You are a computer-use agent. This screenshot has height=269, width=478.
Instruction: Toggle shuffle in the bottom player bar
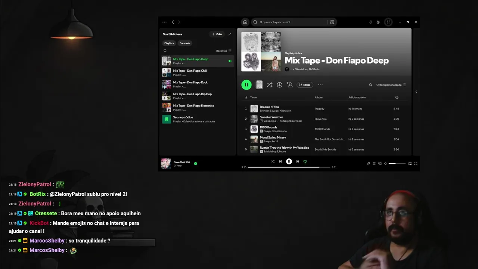click(273, 161)
